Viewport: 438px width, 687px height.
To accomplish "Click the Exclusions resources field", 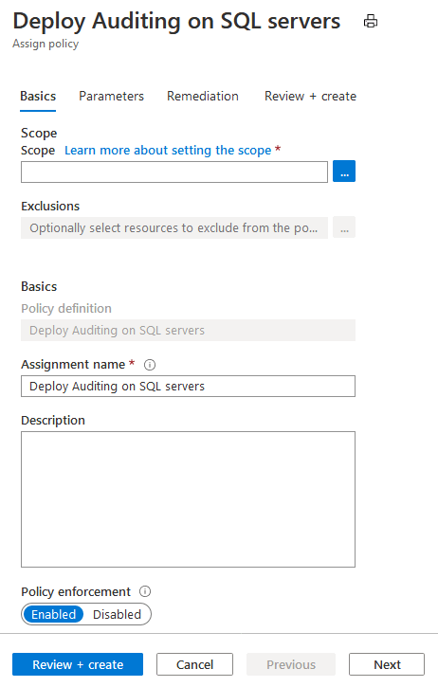I will (174, 227).
